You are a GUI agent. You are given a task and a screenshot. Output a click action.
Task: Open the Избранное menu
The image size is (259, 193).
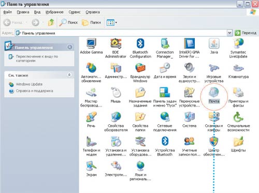point(54,12)
